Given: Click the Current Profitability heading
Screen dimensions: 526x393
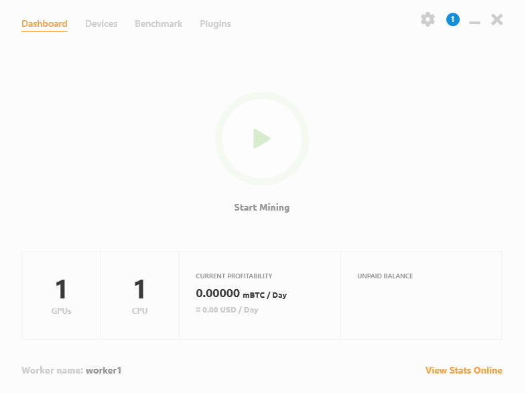Looking at the screenshot, I should point(234,276).
